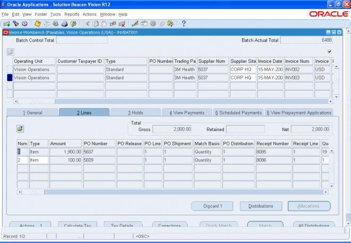The width and height of the screenshot is (351, 243).
Task: Click the Corrections button
Action: tap(170, 224)
